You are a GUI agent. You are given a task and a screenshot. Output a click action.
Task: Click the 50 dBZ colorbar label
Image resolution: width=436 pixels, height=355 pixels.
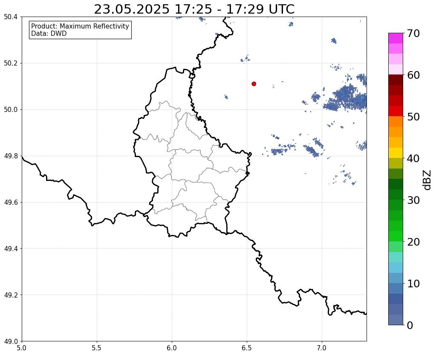413,117
